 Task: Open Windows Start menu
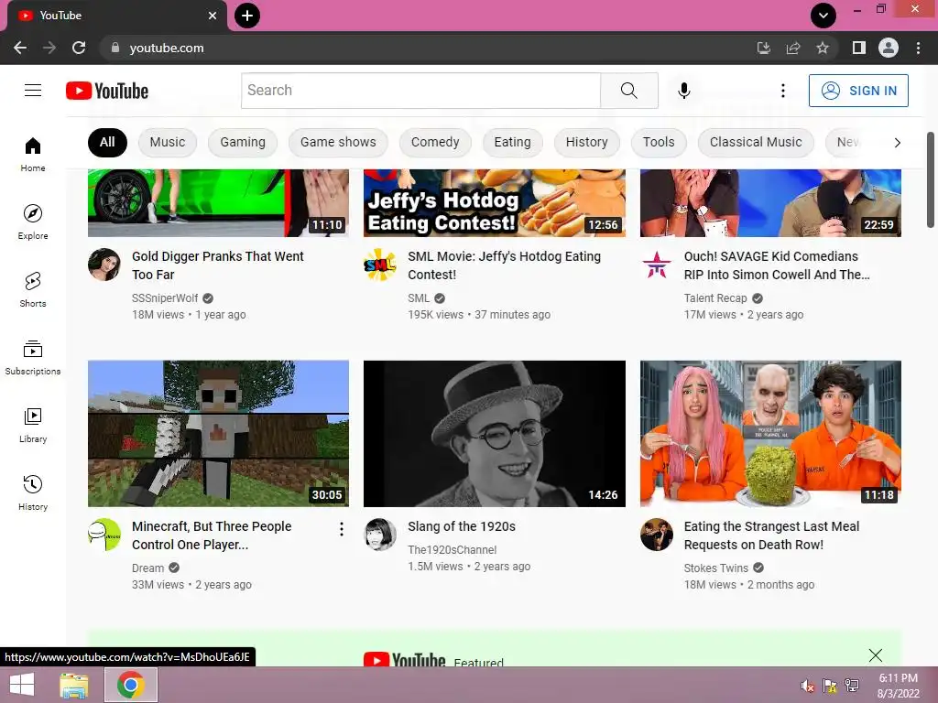pyautogui.click(x=22, y=685)
